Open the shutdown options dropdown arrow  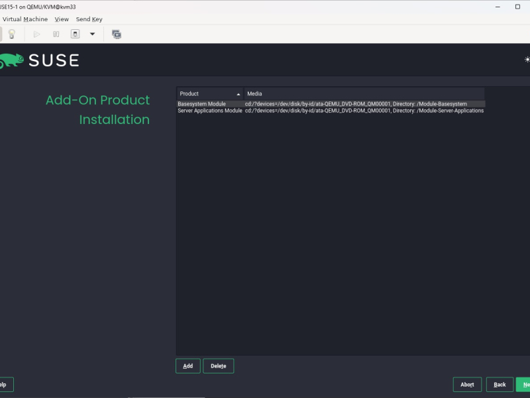[92, 34]
